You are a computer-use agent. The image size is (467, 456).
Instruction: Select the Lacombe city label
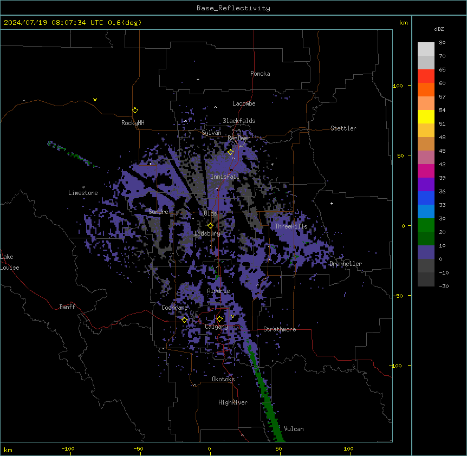click(x=244, y=103)
